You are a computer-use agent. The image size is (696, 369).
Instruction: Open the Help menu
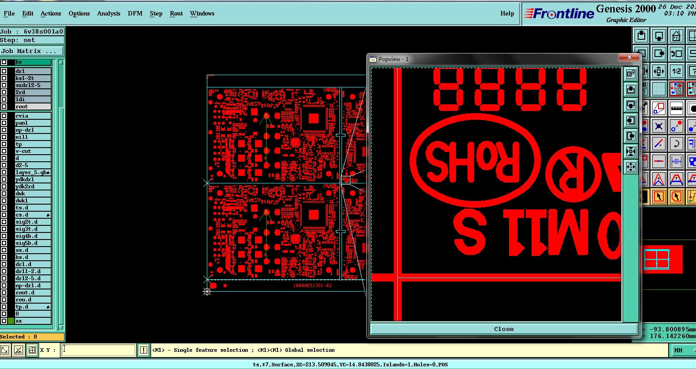(x=507, y=13)
